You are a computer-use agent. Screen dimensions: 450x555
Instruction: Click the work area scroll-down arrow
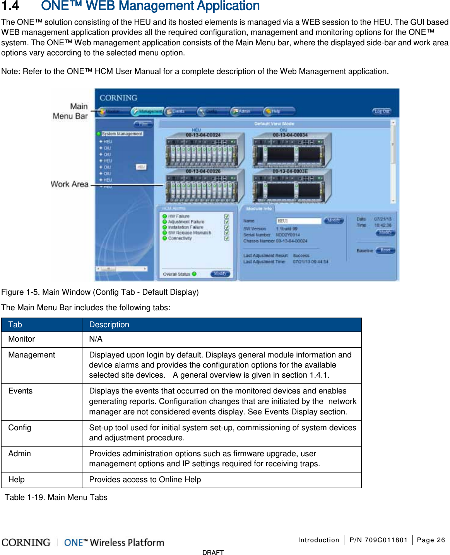pyautogui.click(x=393, y=201)
